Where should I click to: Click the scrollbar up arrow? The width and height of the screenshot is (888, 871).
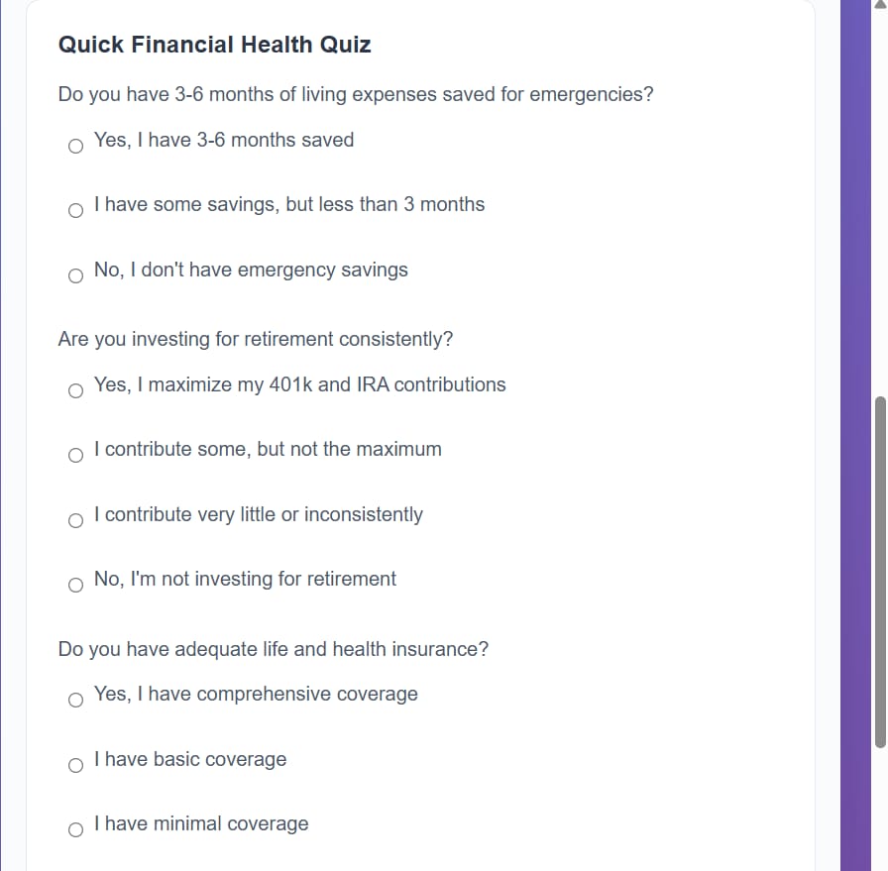click(880, 5)
